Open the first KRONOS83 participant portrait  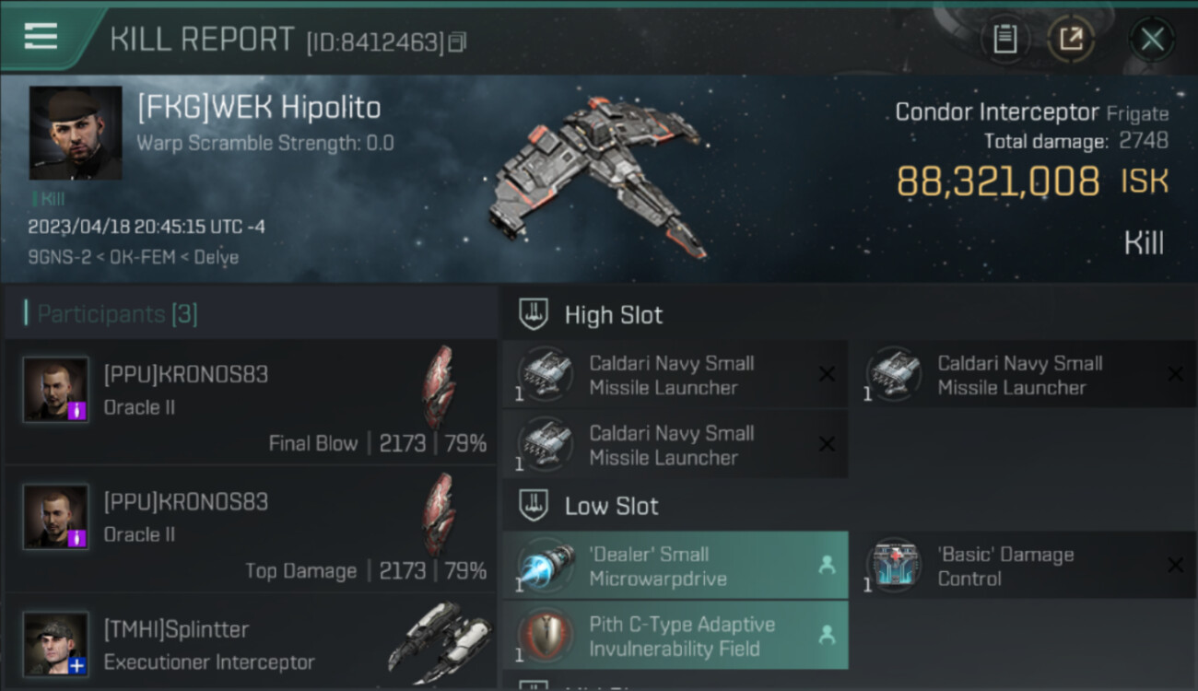point(56,390)
